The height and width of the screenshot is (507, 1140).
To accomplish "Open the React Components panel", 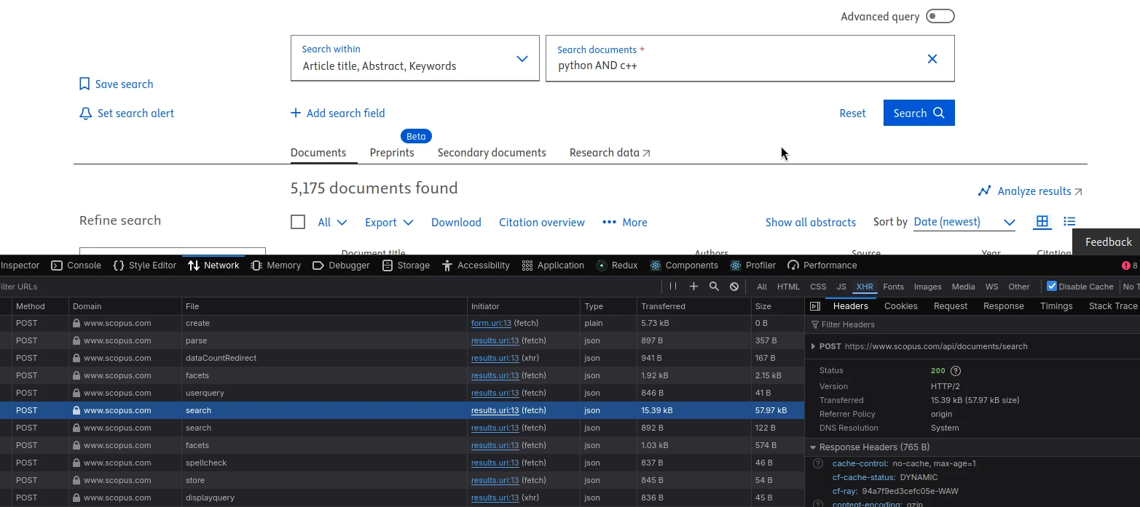I will [x=684, y=266].
